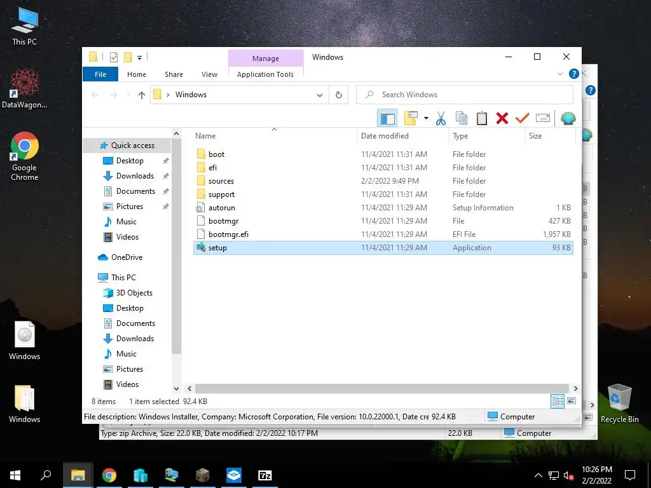Expand the address bar history dropdown
Viewport: 651px width, 488px height.
tap(320, 95)
